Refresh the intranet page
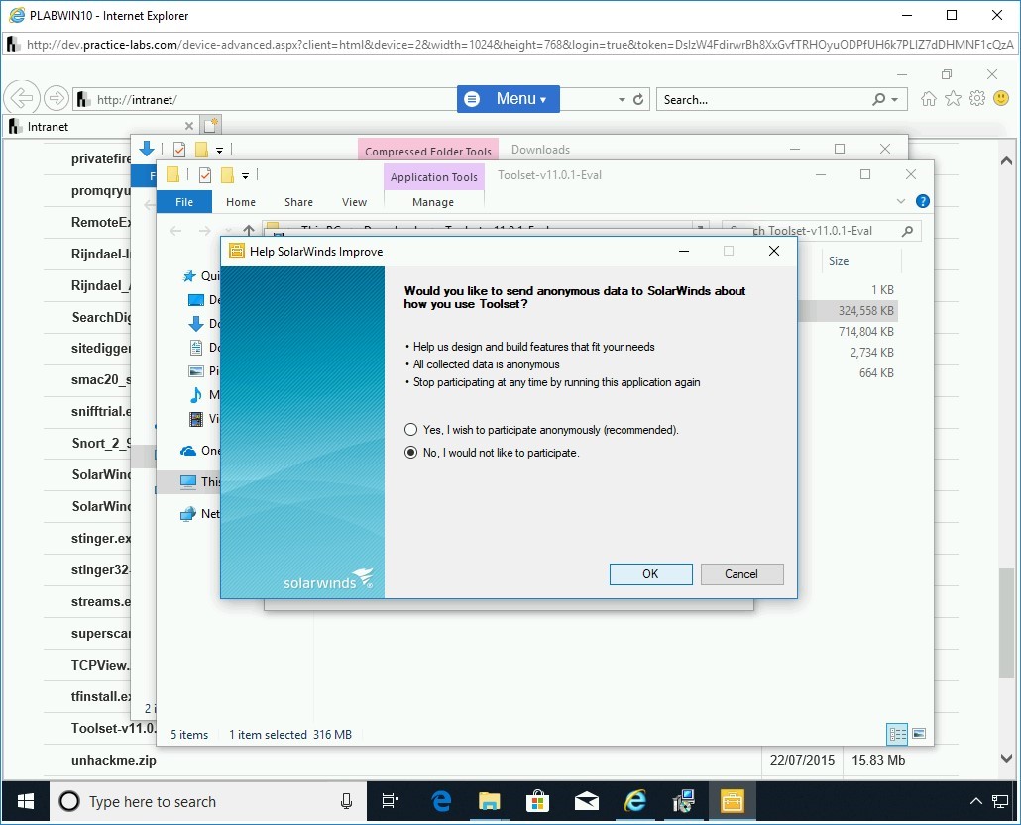1021x825 pixels. click(639, 99)
